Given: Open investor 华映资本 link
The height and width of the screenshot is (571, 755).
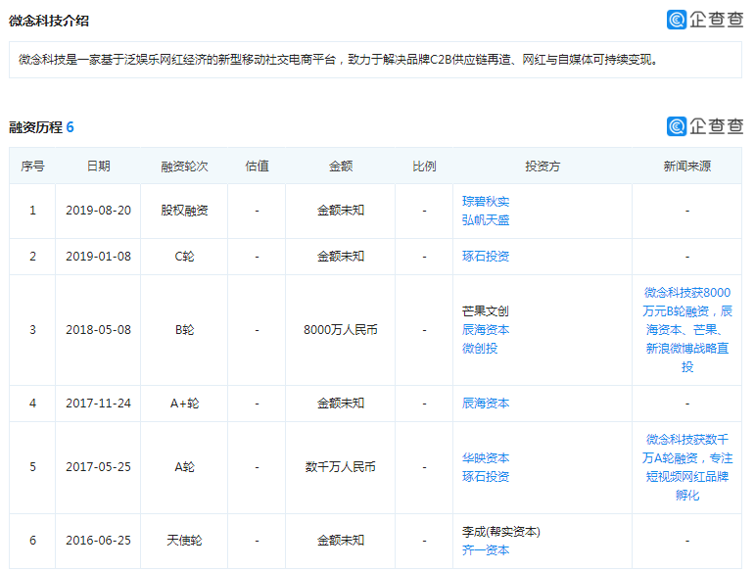Looking at the screenshot, I should (x=486, y=458).
